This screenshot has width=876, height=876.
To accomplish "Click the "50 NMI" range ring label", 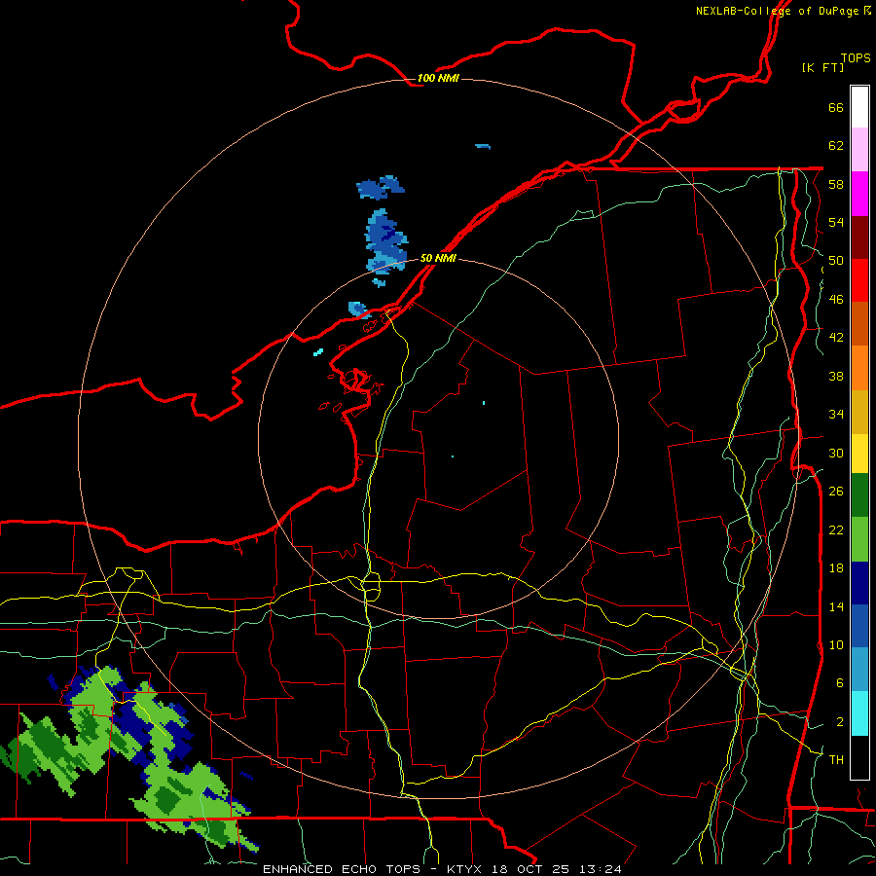I will click(x=438, y=258).
